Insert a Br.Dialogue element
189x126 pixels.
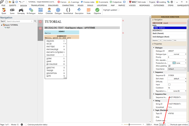tap(31, 11)
